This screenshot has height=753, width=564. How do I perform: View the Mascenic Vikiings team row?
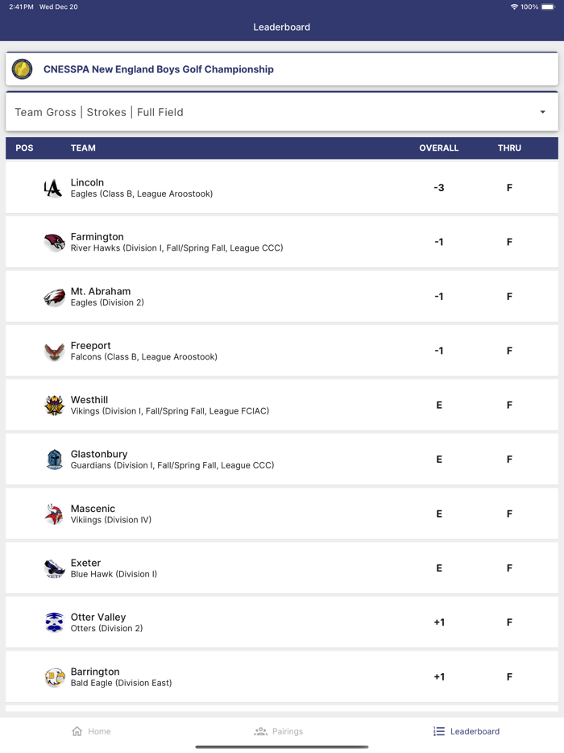tap(282, 514)
